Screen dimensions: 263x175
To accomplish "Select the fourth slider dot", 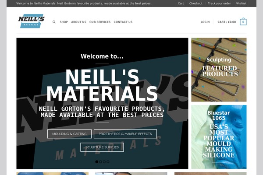I will click(108, 162).
